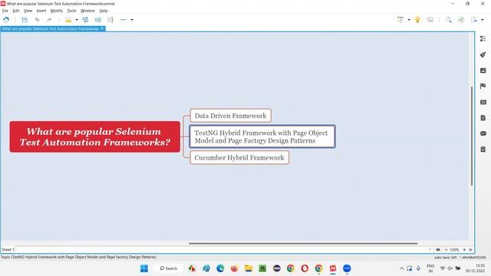Open the Export dropdown arrow
The image size is (491, 276).
(x=483, y=20)
